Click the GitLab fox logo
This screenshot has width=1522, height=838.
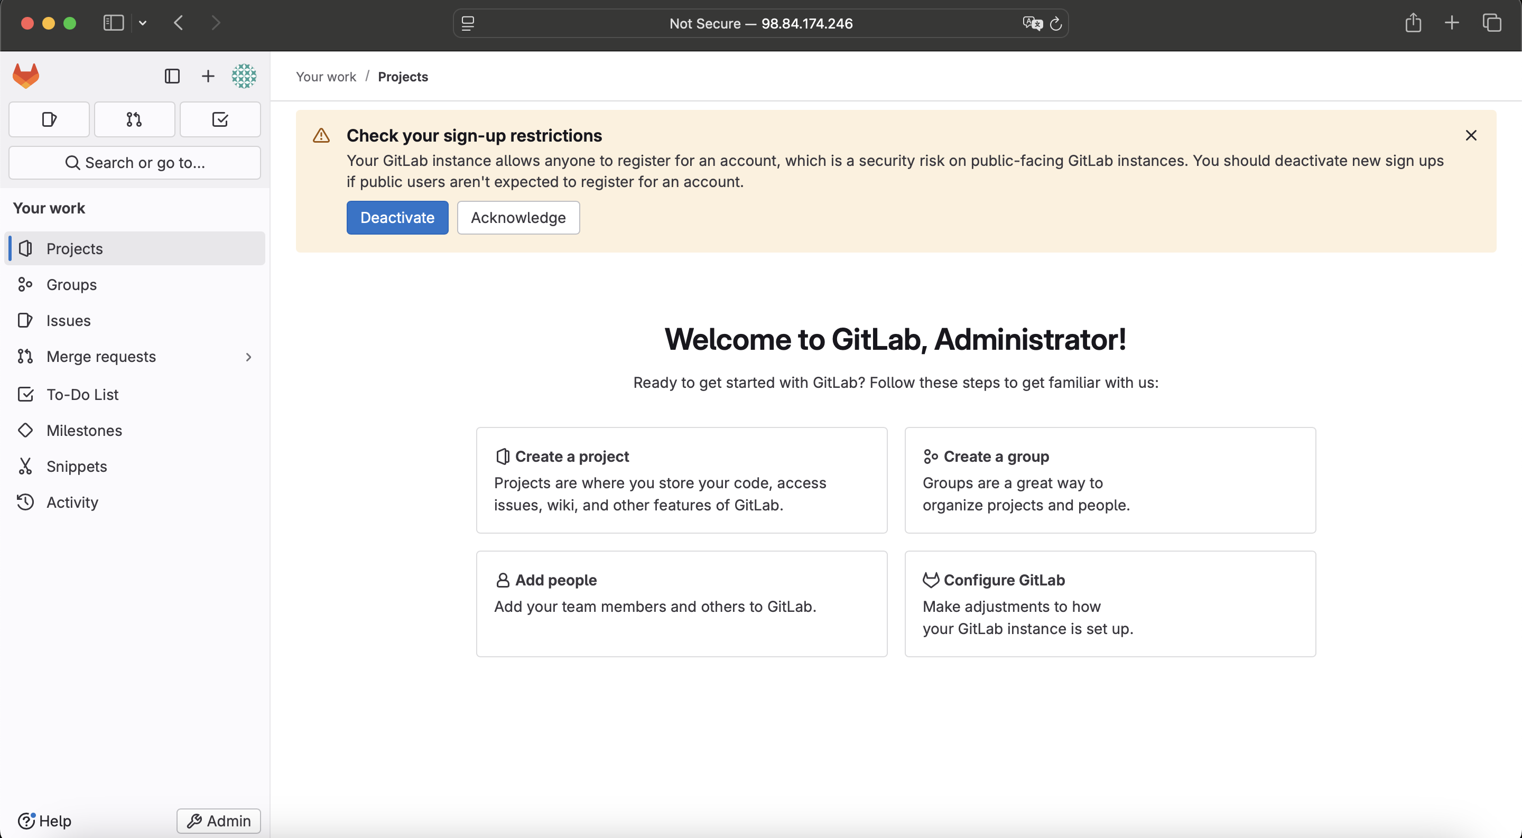point(26,76)
